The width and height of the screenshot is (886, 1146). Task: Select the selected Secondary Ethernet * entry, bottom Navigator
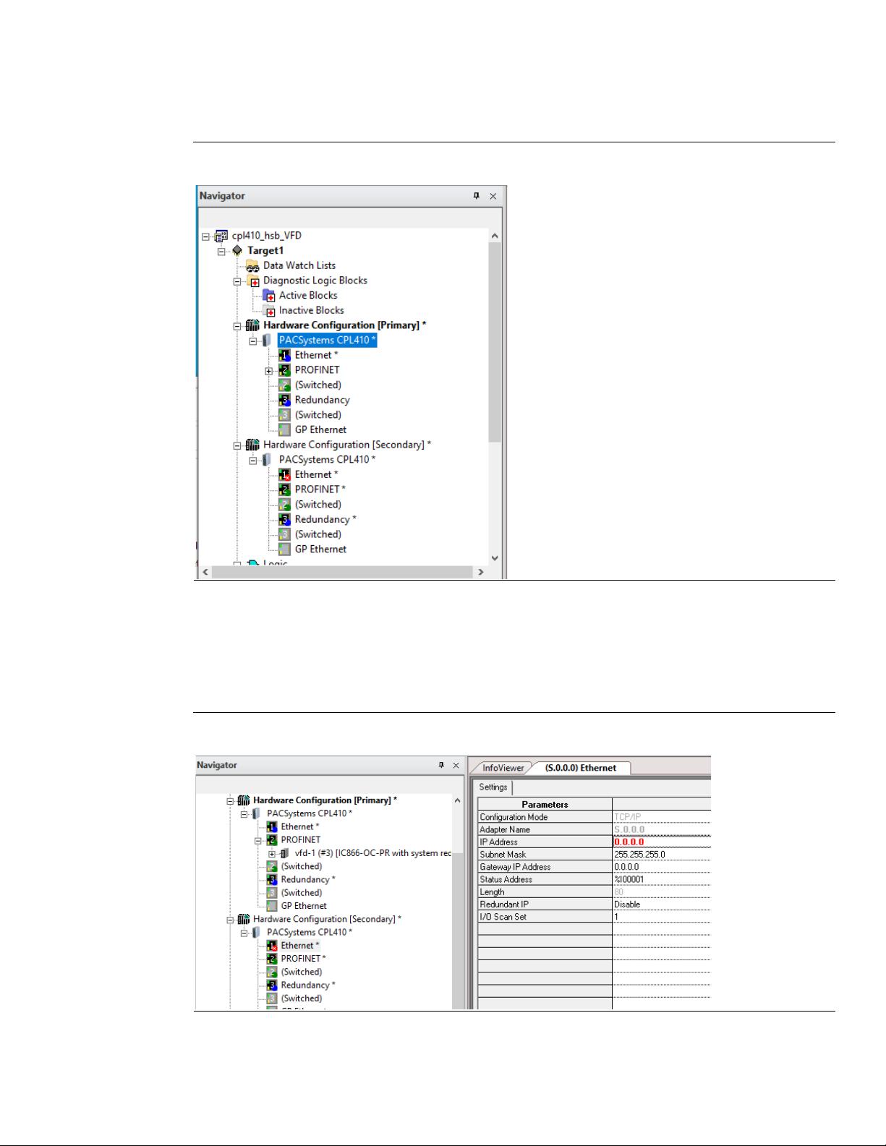click(x=299, y=946)
